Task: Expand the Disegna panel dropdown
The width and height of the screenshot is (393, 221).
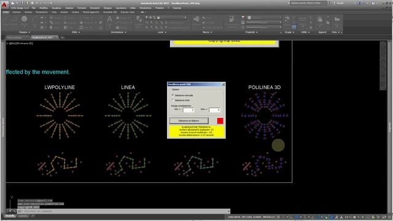Action: (25, 32)
